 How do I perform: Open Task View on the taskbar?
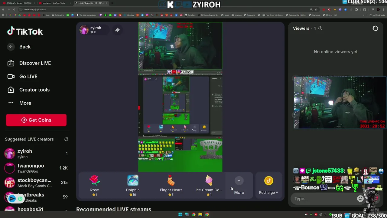coord(187,214)
